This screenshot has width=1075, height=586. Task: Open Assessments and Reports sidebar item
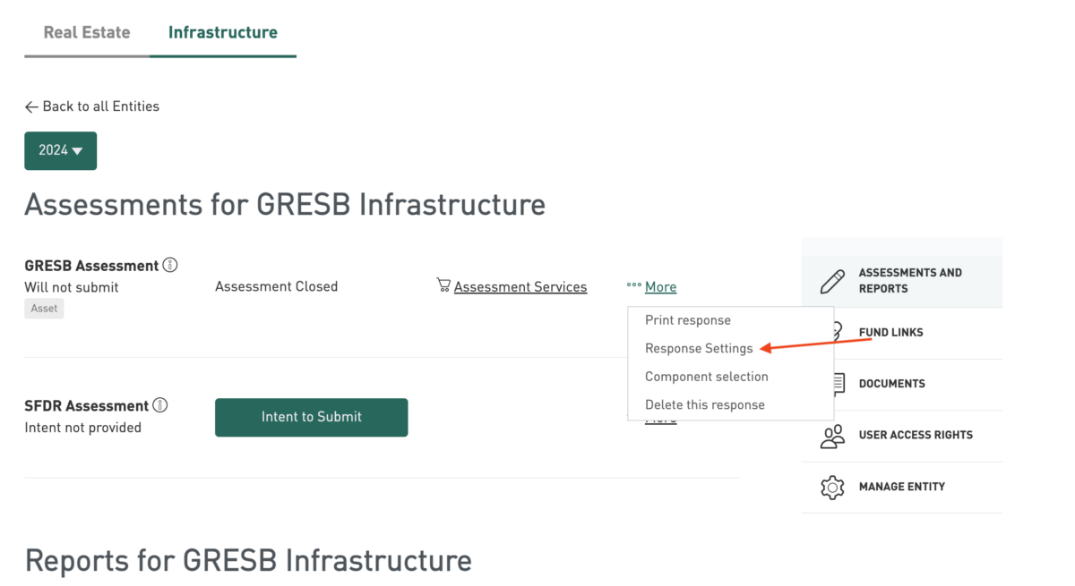(902, 281)
